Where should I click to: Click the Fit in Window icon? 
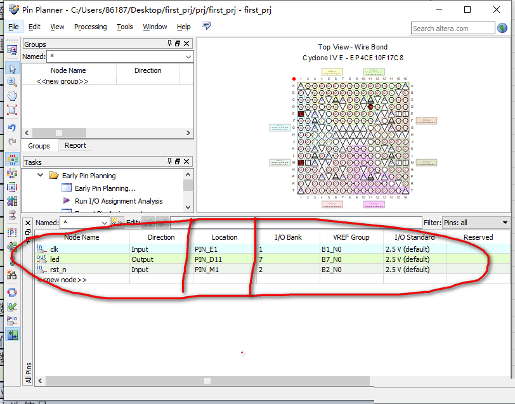point(12,110)
